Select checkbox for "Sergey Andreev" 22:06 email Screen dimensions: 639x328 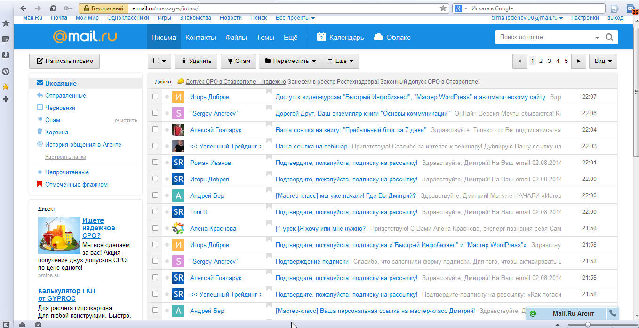click(x=155, y=113)
